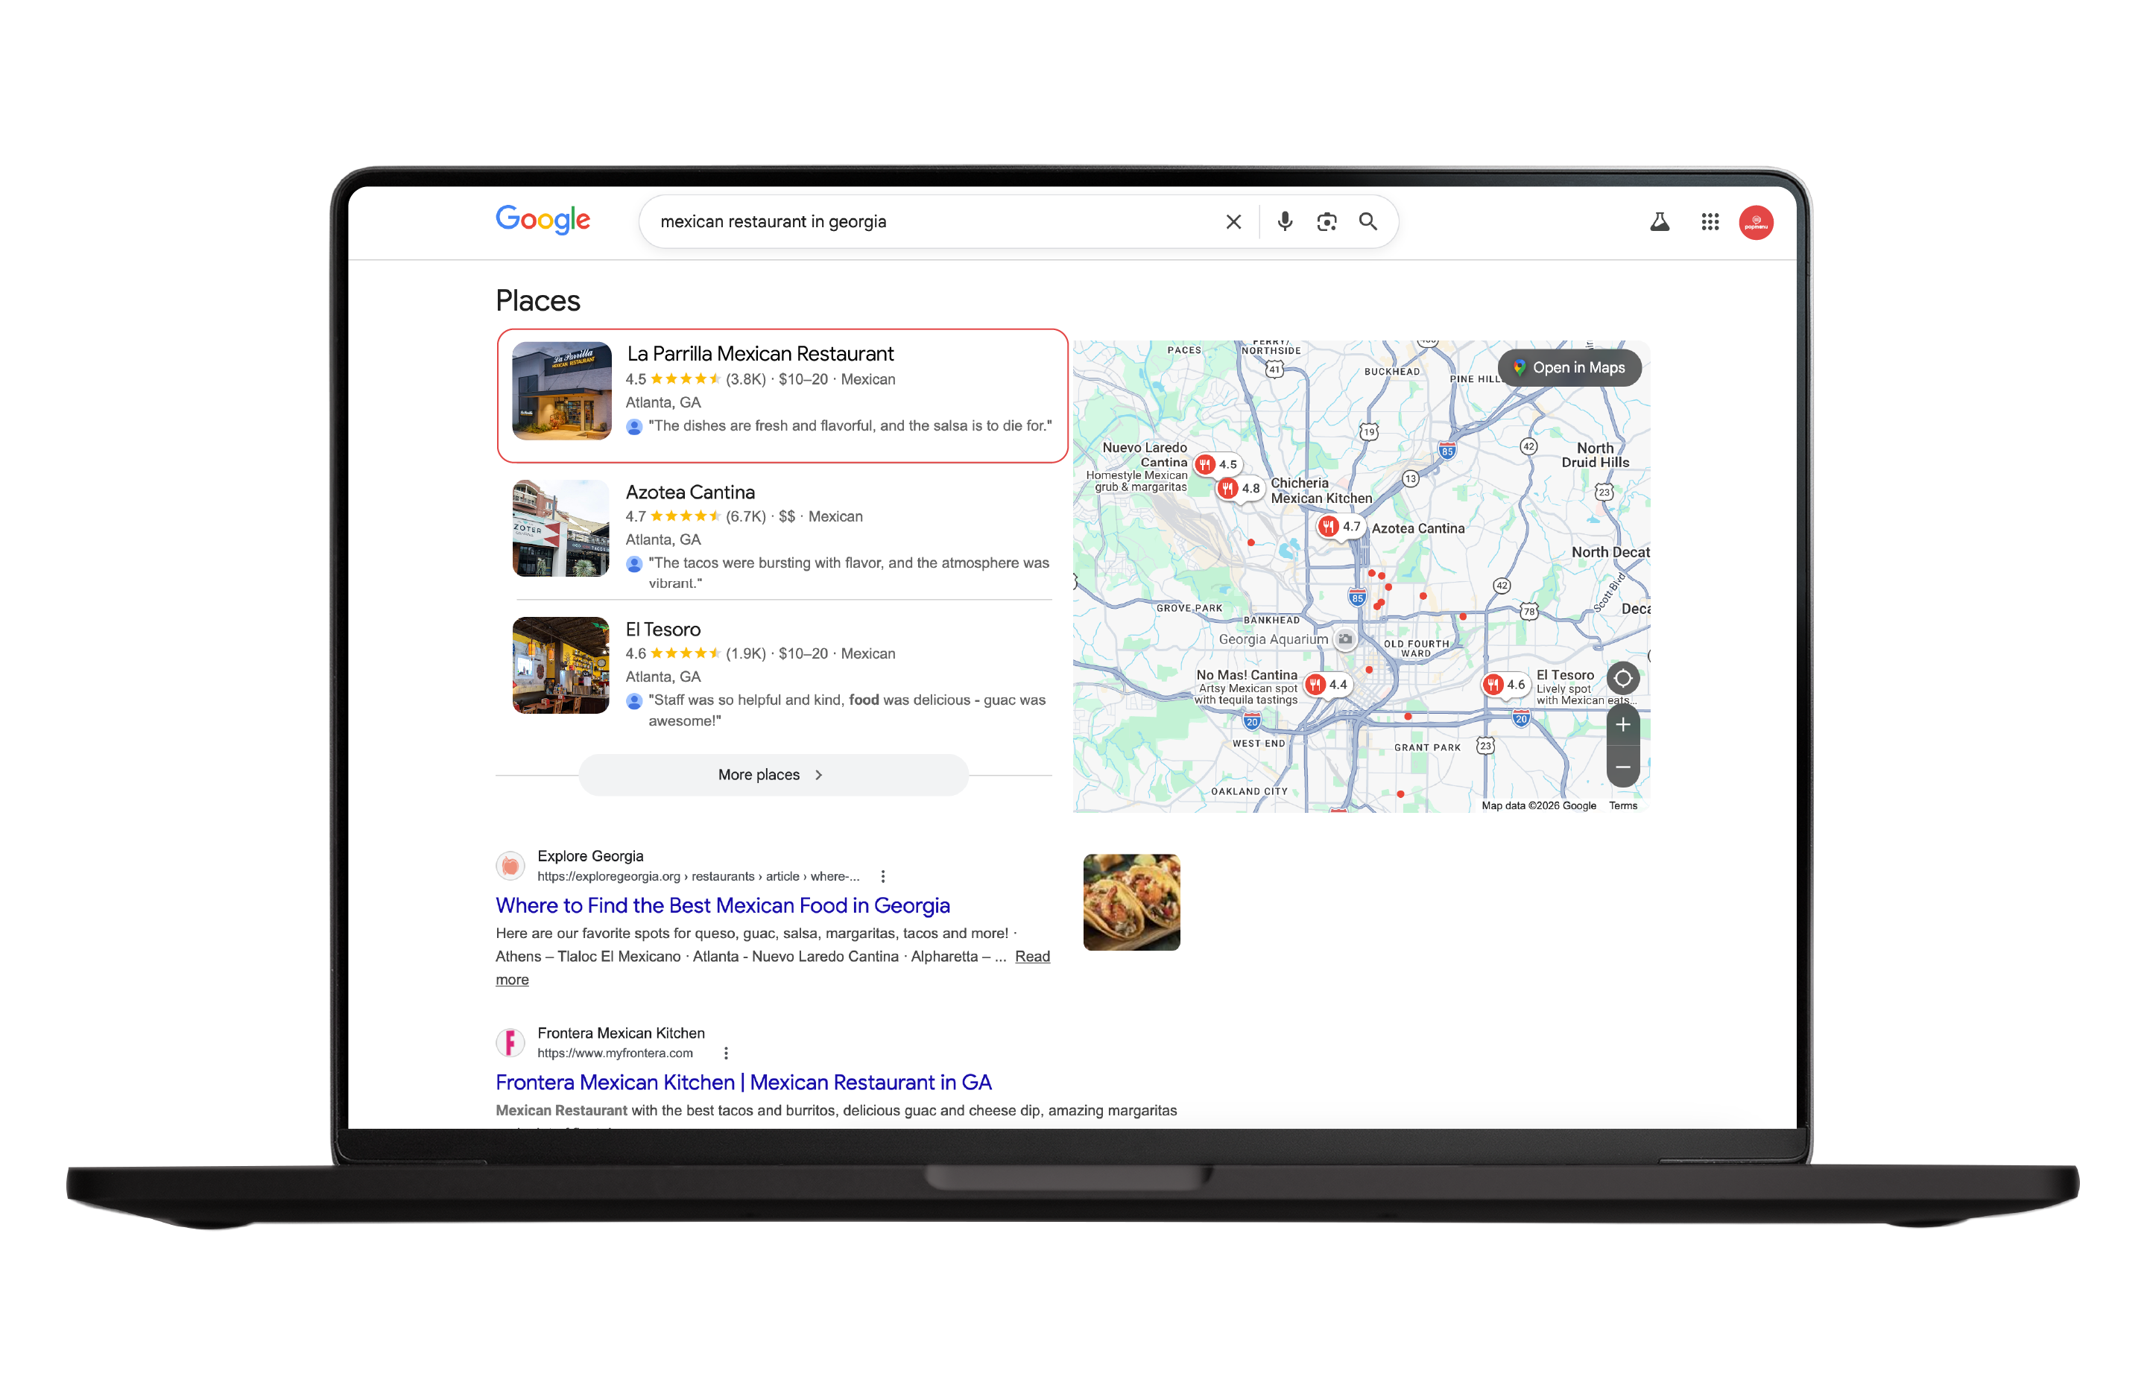Open Google Labs via the flask icon

pos(1660,222)
